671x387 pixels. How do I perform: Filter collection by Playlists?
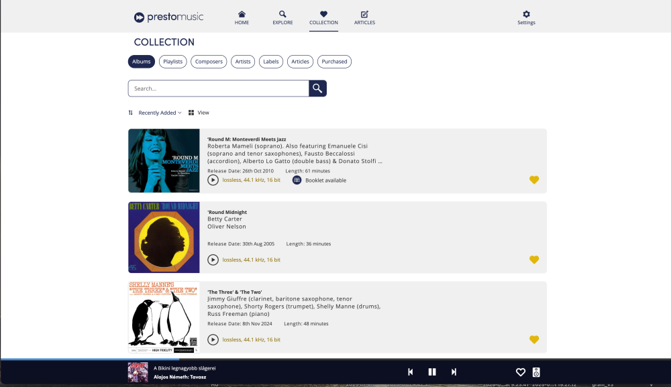[172, 62]
